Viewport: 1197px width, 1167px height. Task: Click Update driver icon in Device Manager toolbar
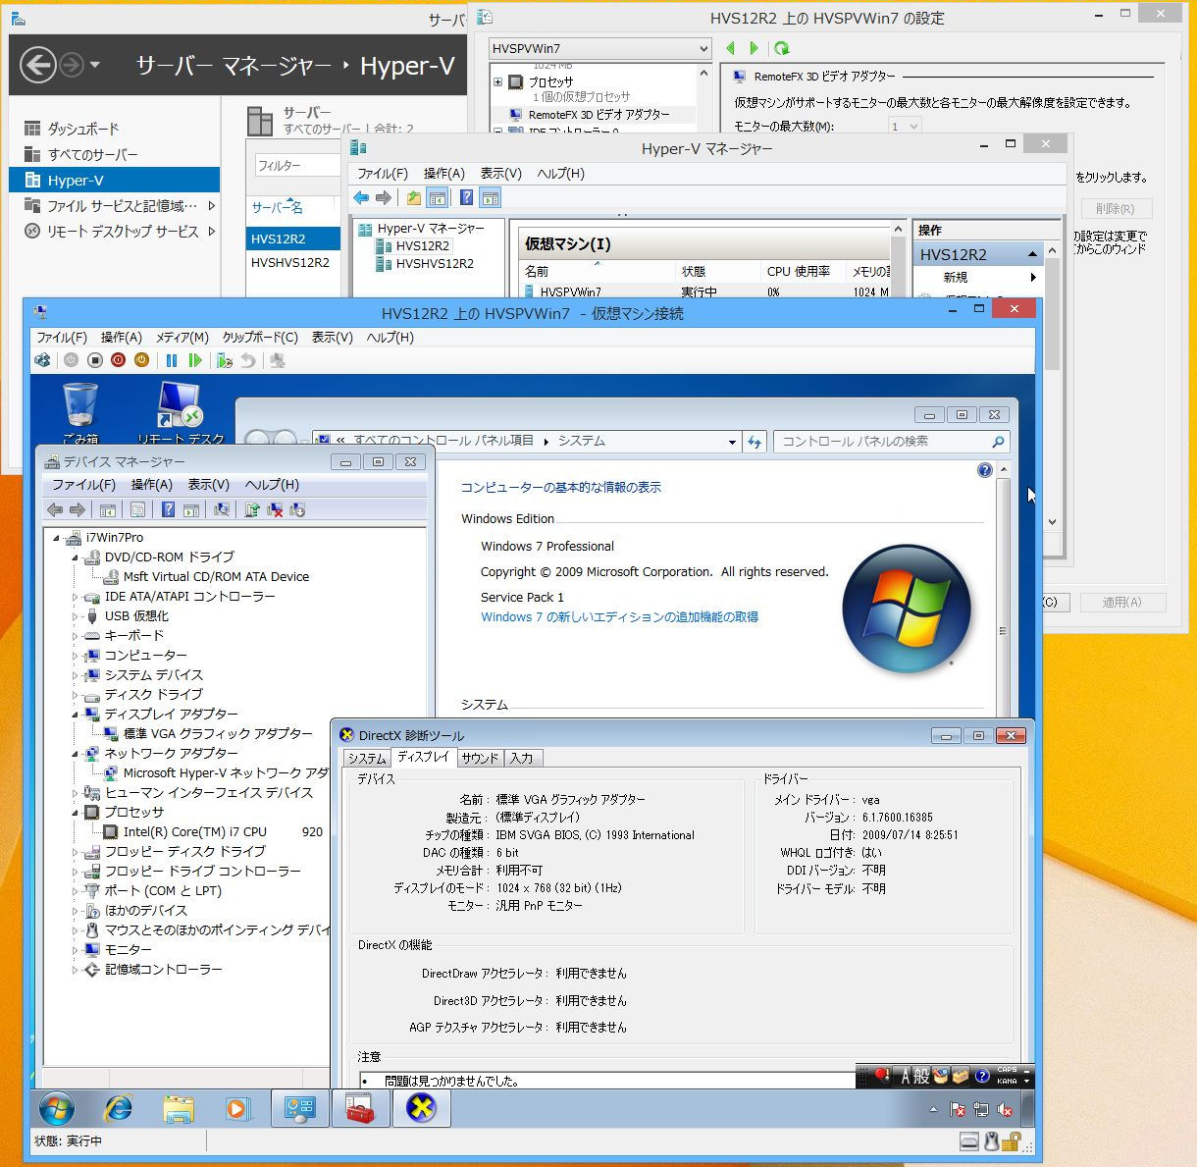coord(252,509)
